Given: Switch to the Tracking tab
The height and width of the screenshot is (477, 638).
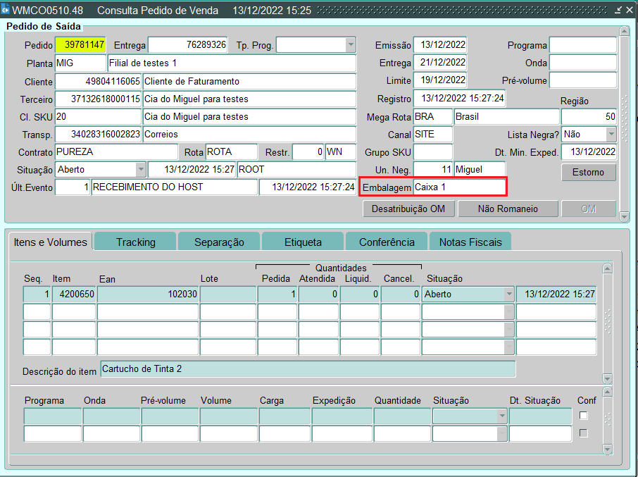Looking at the screenshot, I should 135,242.
